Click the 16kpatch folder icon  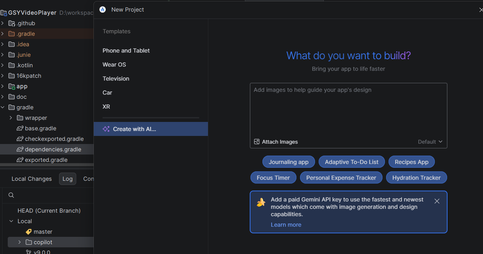(x=12, y=76)
